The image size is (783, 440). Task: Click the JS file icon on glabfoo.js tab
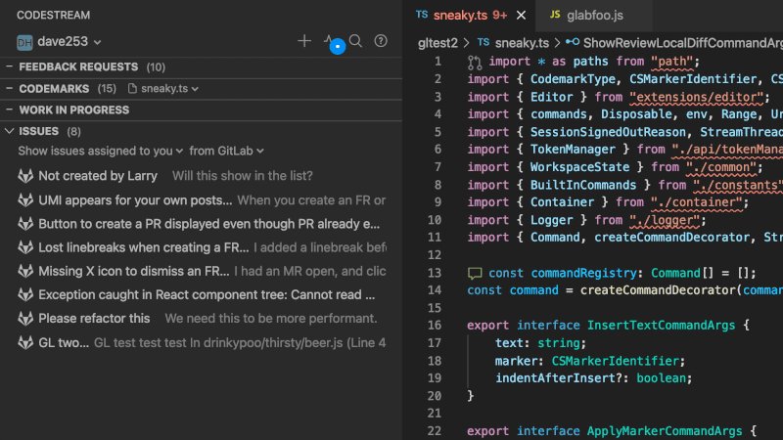555,15
